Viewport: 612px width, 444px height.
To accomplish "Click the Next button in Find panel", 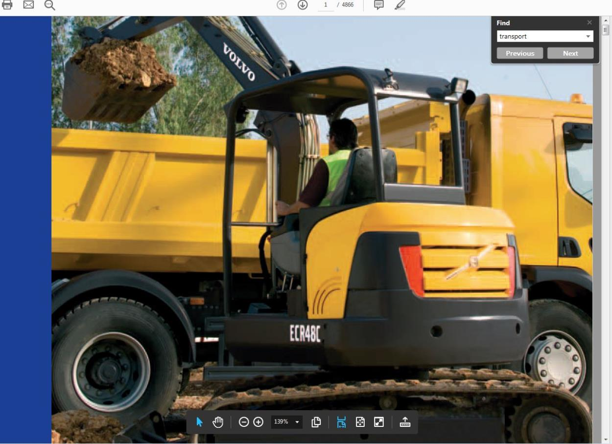I will click(x=570, y=53).
